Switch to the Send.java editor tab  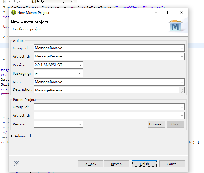[13, 1]
